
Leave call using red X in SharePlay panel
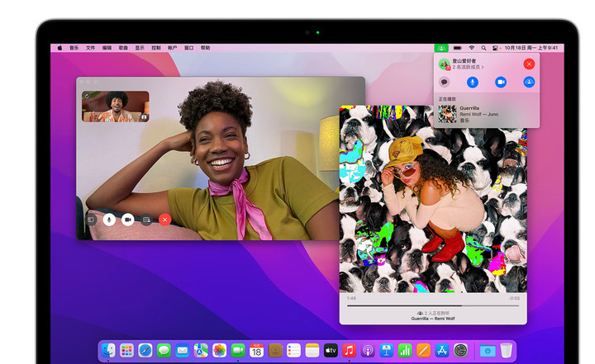529,64
